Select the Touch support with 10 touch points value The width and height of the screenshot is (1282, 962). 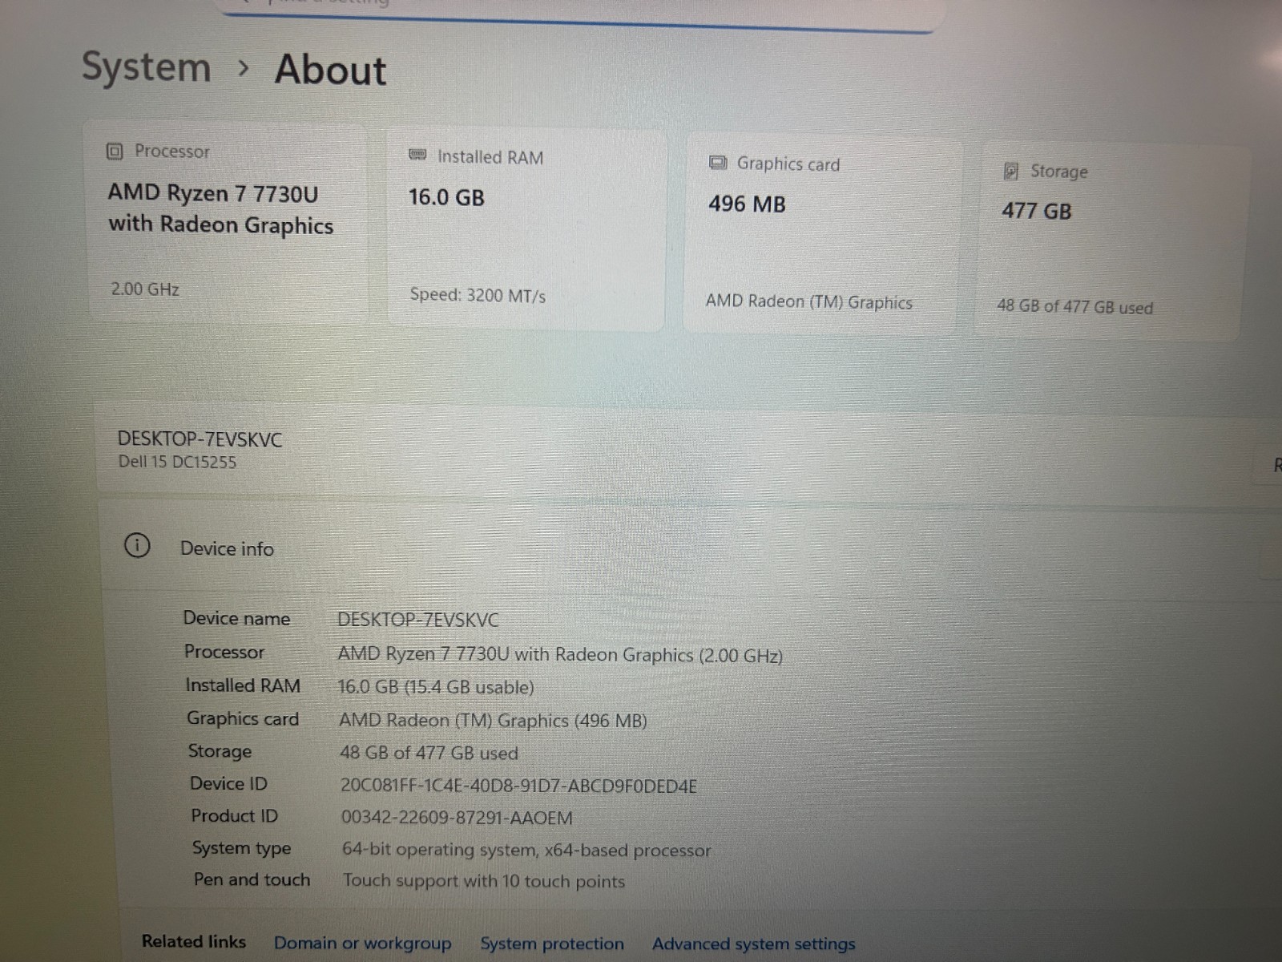484,881
